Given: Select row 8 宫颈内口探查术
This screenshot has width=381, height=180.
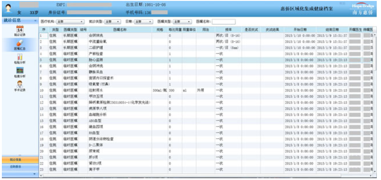Looking at the screenshot, I should (206, 78).
